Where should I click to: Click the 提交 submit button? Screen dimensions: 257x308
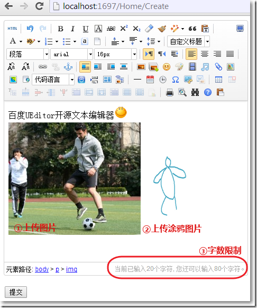16,292
